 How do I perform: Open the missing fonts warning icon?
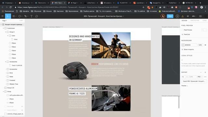(x=183, y=16)
